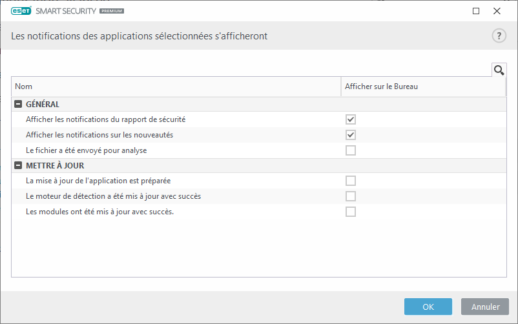
Task: Select 'Afficher les notifications du rapport de sécurité' row
Action: point(259,119)
